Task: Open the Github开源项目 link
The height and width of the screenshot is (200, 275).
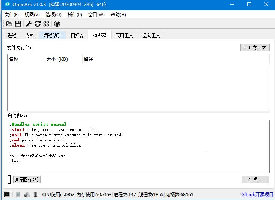Action: click(257, 195)
